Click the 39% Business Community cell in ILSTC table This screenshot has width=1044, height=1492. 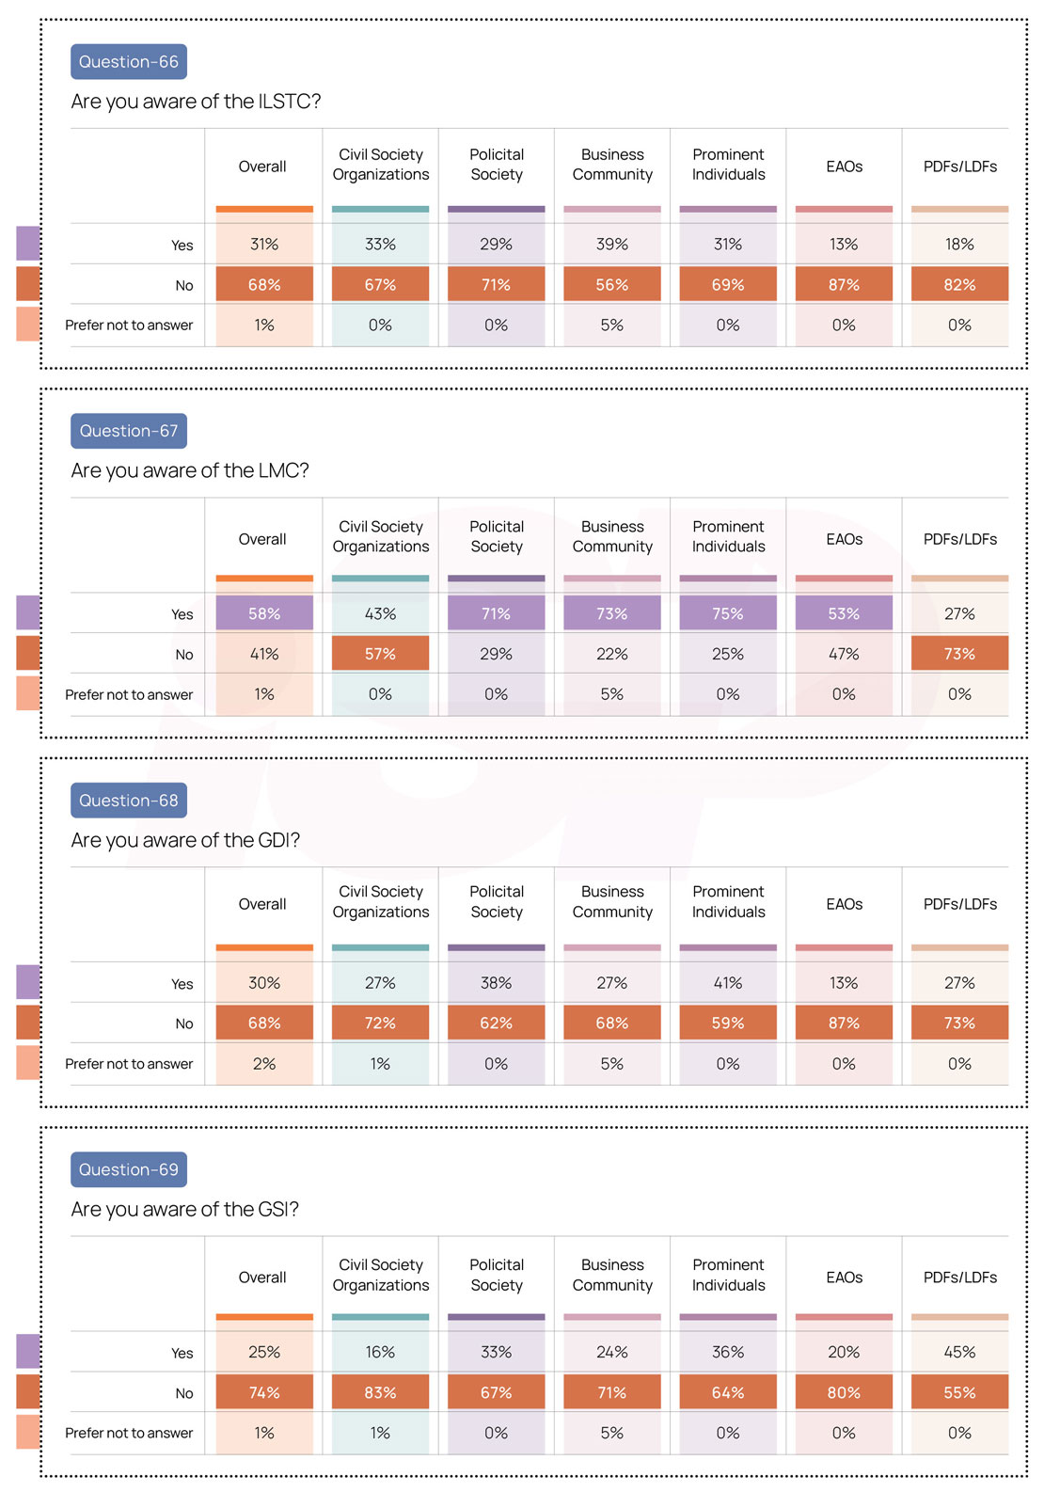click(612, 245)
